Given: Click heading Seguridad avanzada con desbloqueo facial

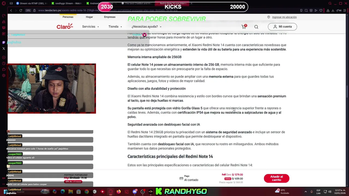Looking at the screenshot, I should tap(164, 124).
